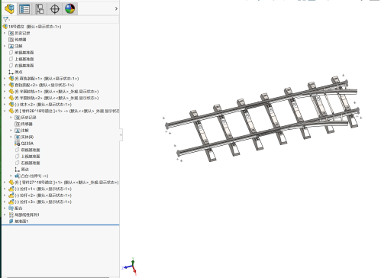Select 原点 origin under 零件26
This screenshot has height=278, width=381.
18,170
